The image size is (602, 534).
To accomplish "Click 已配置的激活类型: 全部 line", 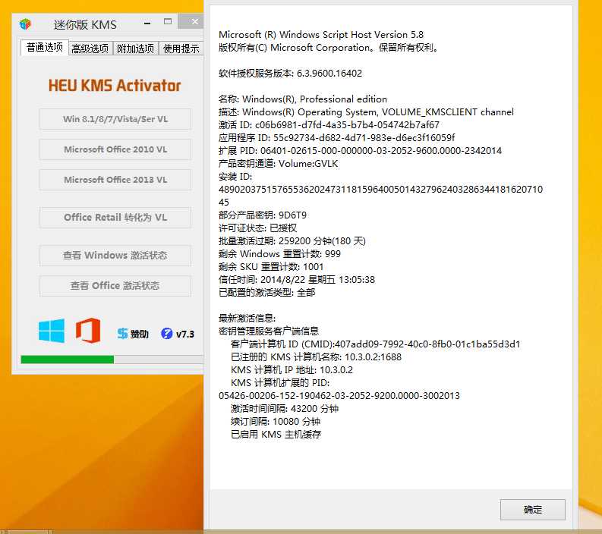I will [266, 292].
